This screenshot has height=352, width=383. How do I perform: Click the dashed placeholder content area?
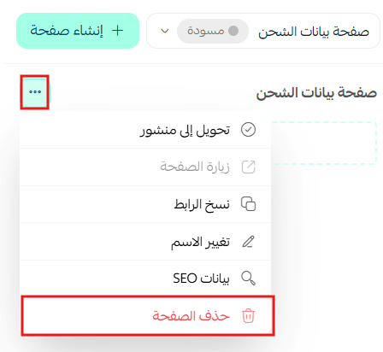324,144
